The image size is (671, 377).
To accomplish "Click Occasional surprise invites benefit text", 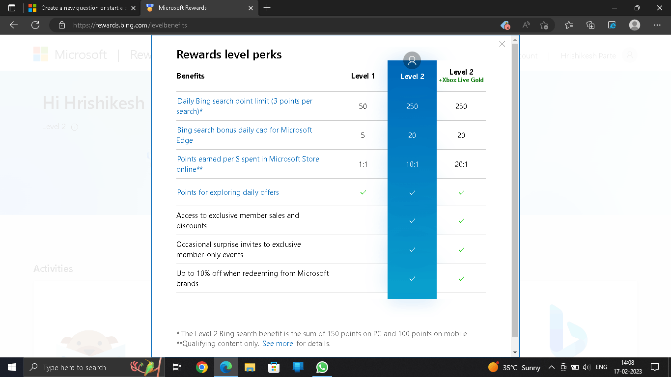I will (x=239, y=249).
